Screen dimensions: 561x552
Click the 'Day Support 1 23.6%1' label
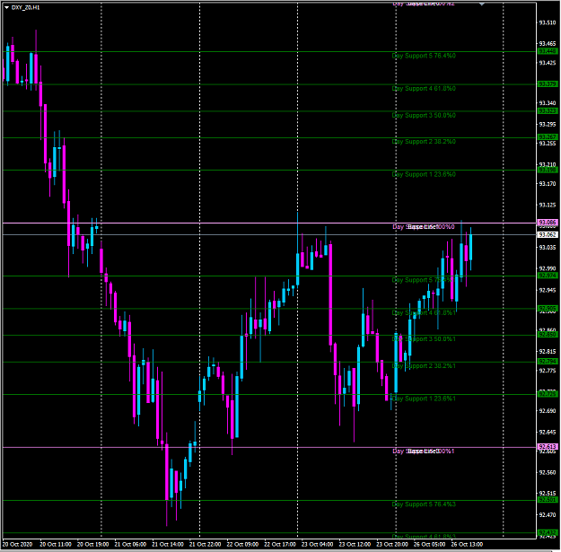[x=424, y=399]
